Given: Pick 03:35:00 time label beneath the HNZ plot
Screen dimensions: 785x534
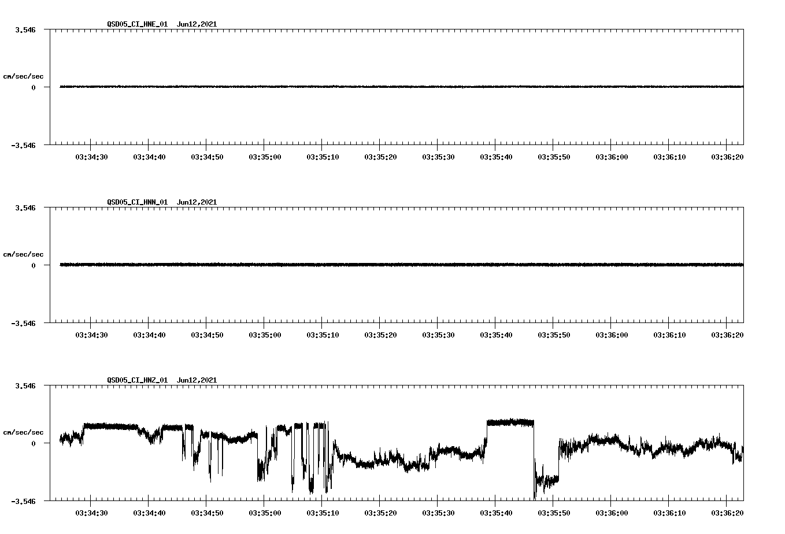Looking at the screenshot, I should (x=265, y=513).
